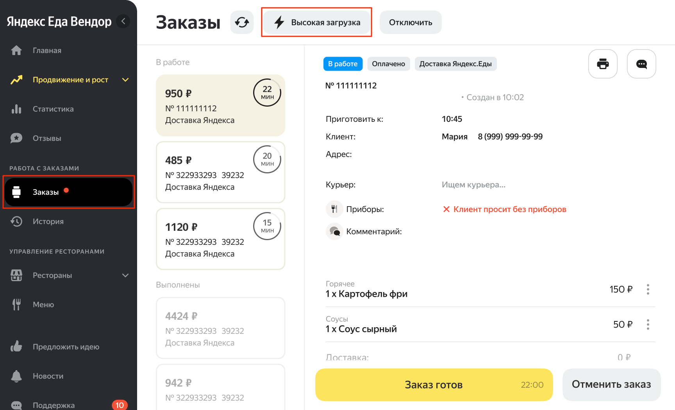Enable Высокая загрузка mode
Screen dimensions: 675x410
tap(316, 22)
